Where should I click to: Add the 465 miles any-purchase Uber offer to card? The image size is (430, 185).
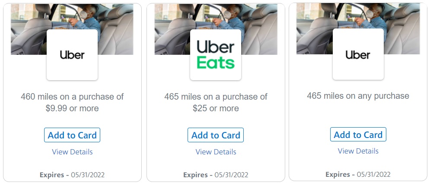(358, 135)
